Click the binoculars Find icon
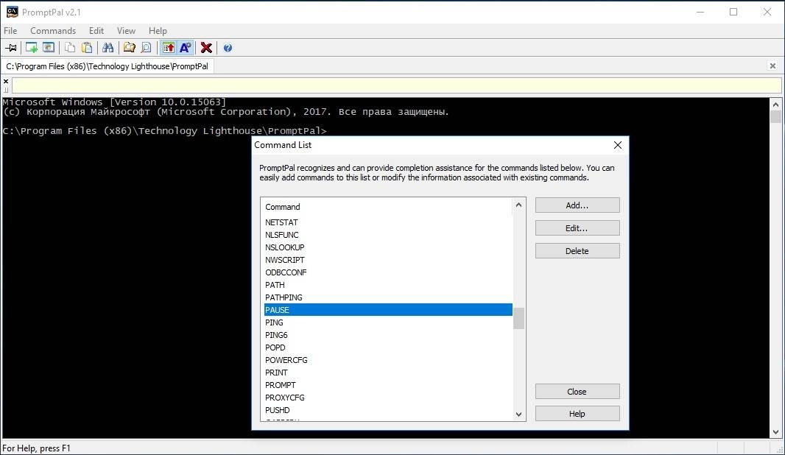This screenshot has height=455, width=785. [108, 48]
